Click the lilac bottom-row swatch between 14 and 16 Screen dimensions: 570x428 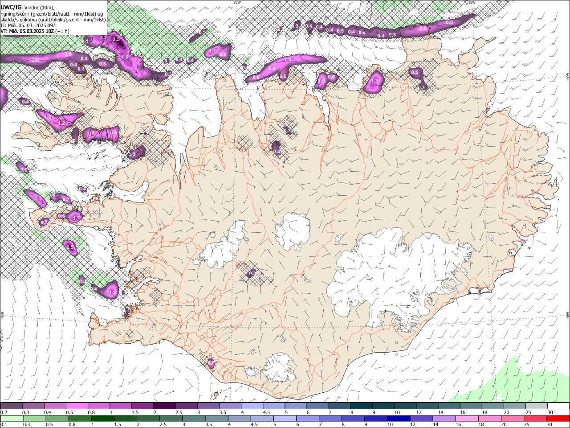(x=444, y=418)
